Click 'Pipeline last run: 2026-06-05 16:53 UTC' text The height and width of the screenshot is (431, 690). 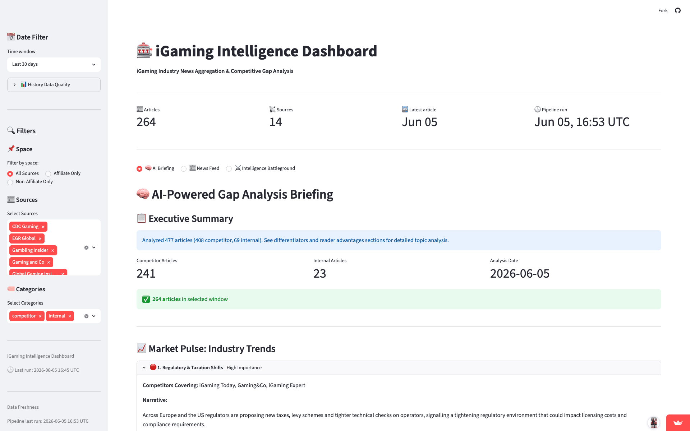tap(48, 421)
